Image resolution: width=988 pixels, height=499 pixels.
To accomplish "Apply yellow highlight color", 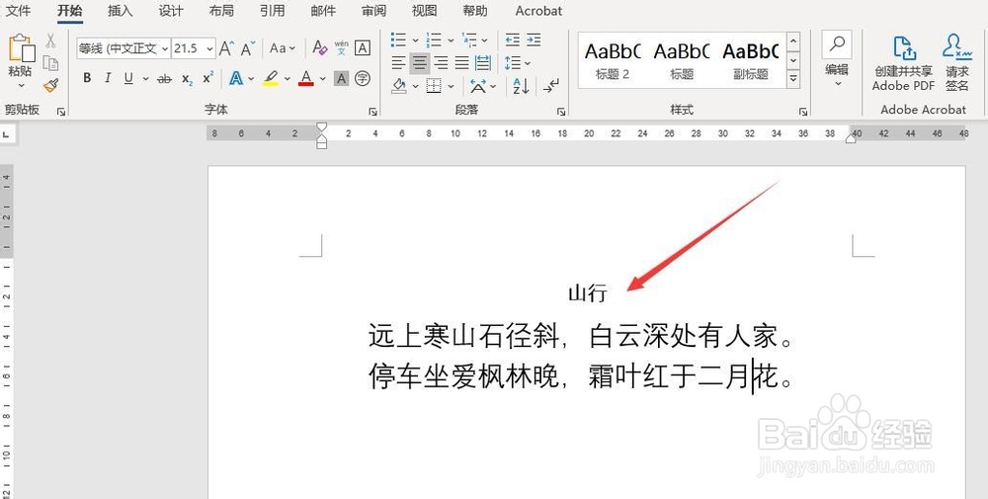I will (x=271, y=79).
